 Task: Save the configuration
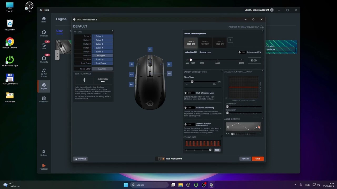point(258,159)
